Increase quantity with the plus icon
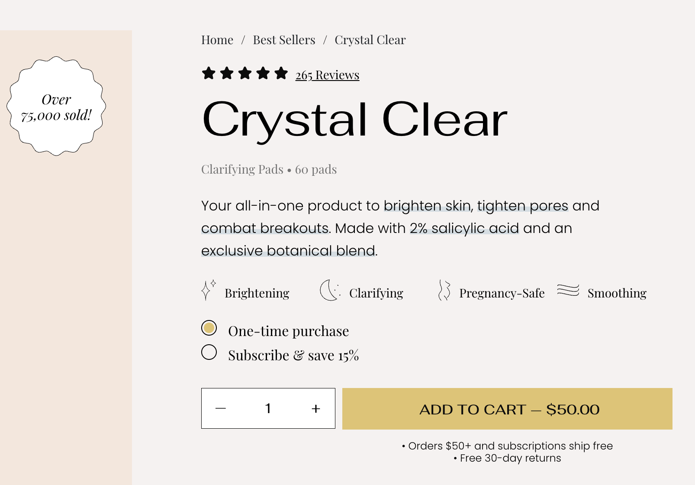 pyautogui.click(x=316, y=408)
